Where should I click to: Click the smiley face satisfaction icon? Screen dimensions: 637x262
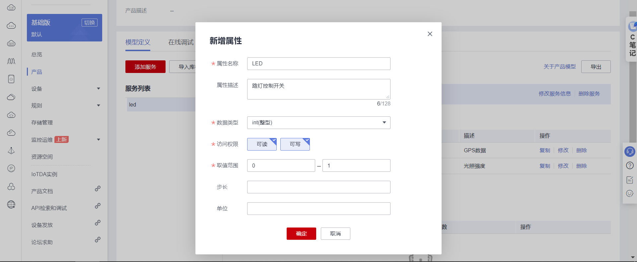[x=630, y=194]
